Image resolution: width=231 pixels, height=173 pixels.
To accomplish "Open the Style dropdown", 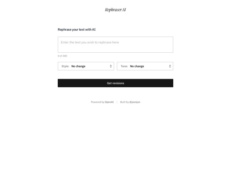I will click(85, 66).
